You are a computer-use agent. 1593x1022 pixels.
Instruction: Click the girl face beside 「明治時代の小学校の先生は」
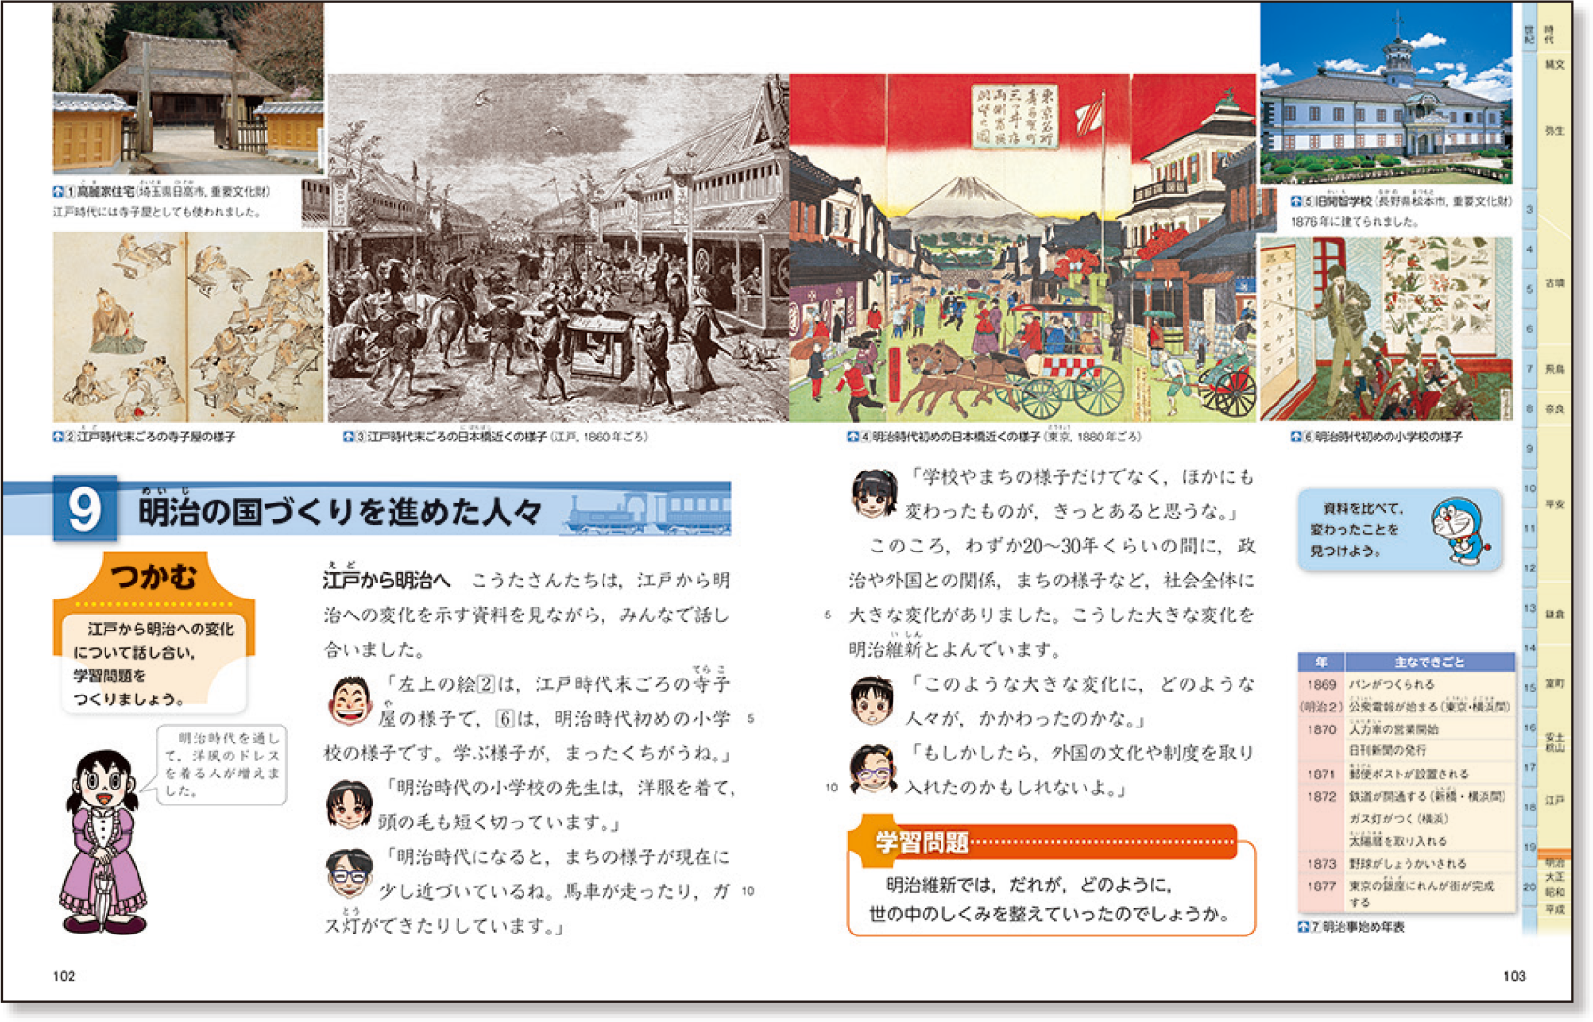click(348, 804)
